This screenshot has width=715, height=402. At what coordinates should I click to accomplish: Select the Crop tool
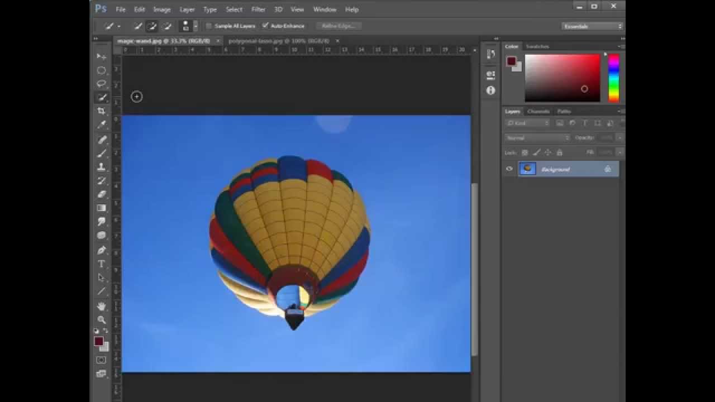101,111
